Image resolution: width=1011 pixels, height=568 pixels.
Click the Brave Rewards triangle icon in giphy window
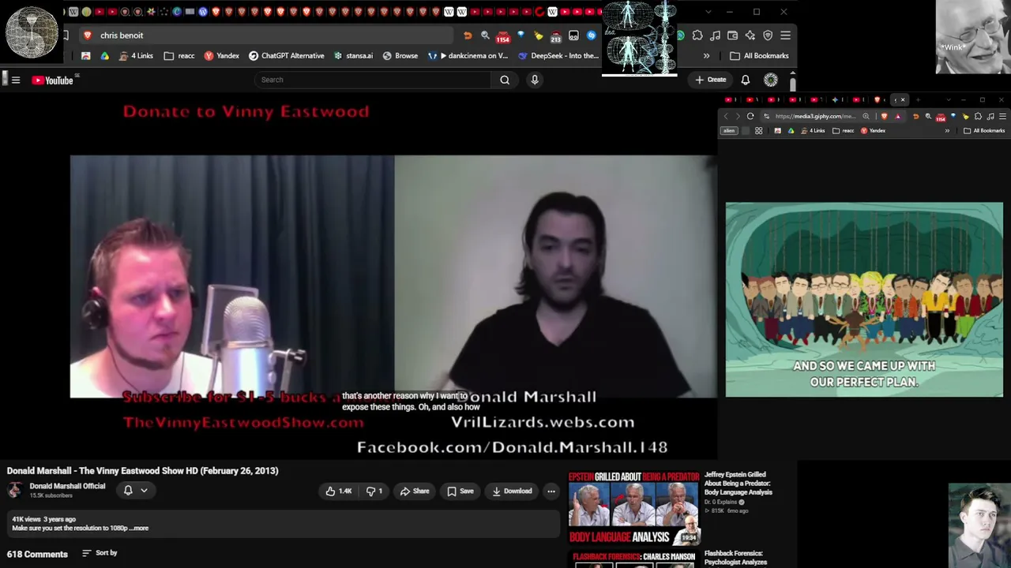click(897, 117)
